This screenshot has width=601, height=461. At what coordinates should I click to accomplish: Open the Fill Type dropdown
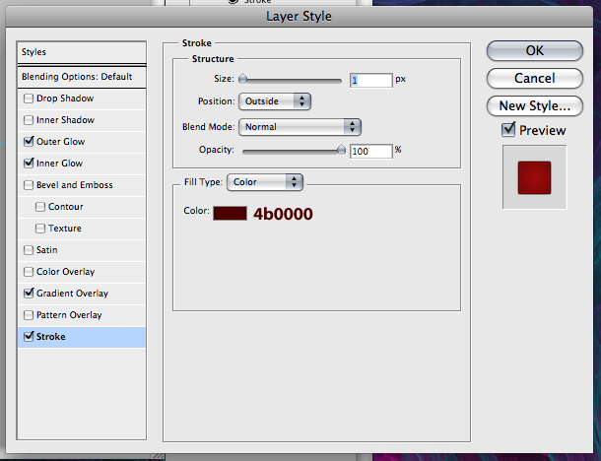point(265,182)
